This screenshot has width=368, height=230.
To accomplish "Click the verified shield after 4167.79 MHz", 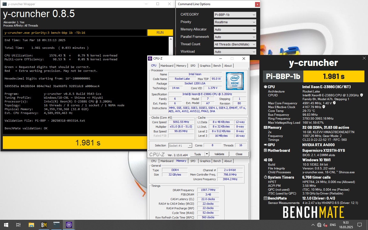I will 324,107.
